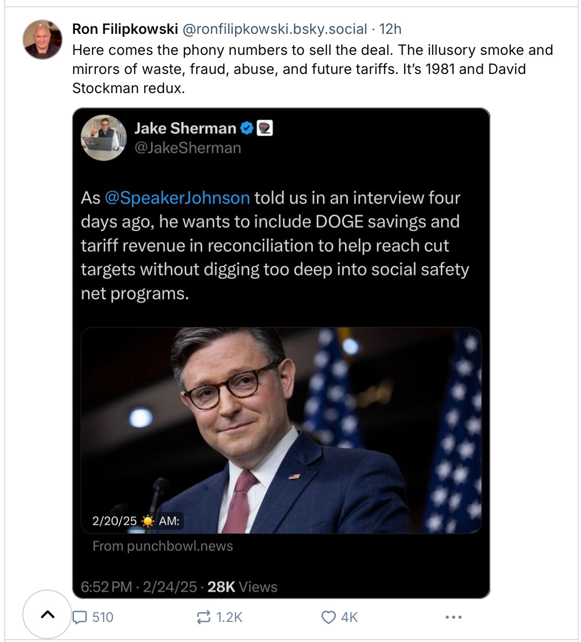Click the affiliation badge beside Jake Sherman
The width and height of the screenshot is (581, 642).
[265, 128]
